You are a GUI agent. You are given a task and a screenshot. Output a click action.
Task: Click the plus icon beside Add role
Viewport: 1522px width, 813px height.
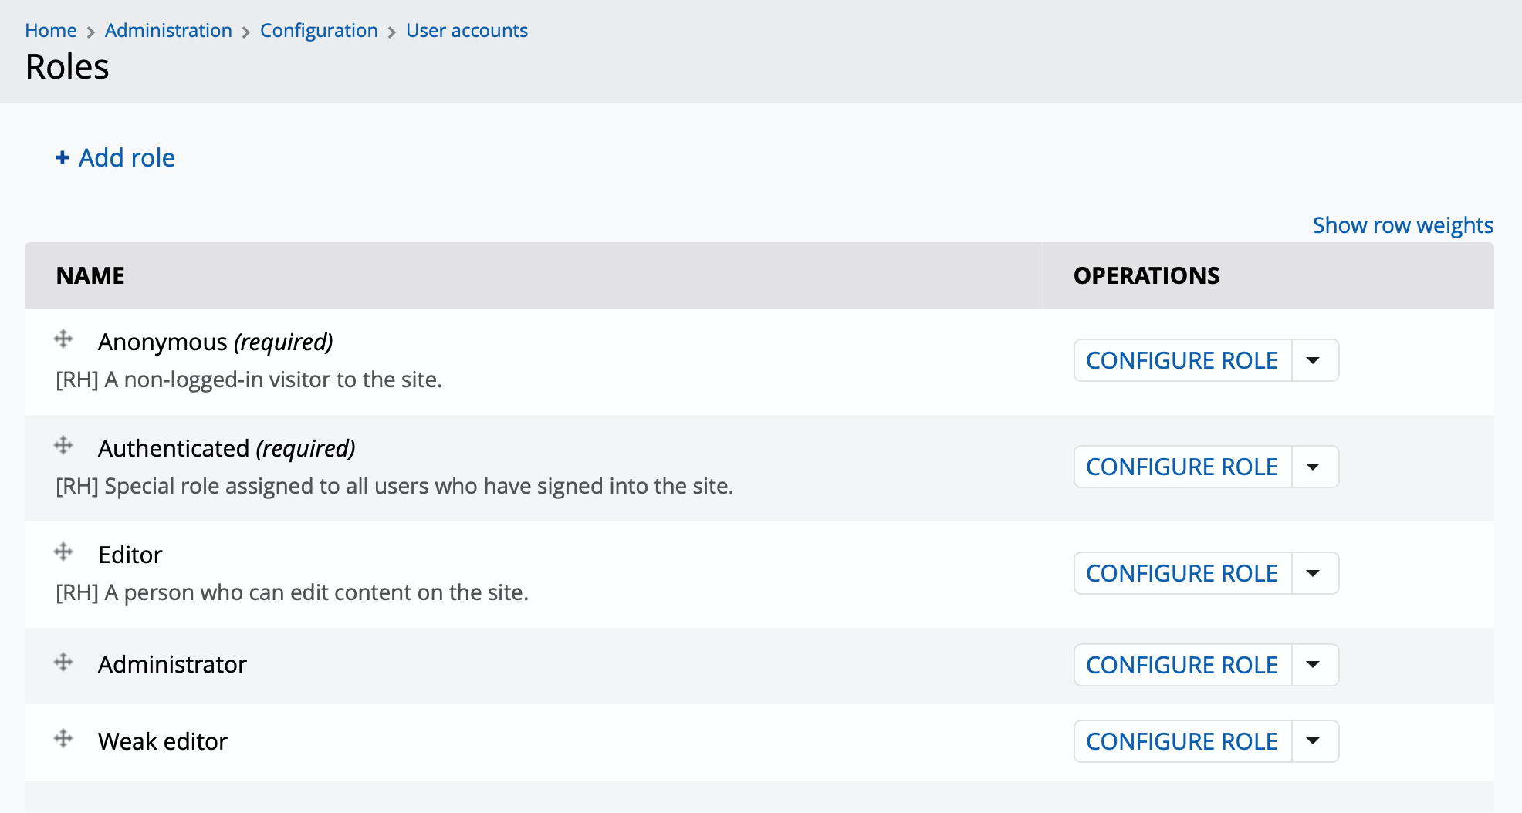click(63, 158)
